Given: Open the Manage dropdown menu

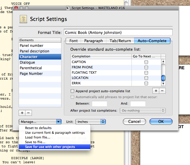Looking at the screenshot, I should 40,122.
